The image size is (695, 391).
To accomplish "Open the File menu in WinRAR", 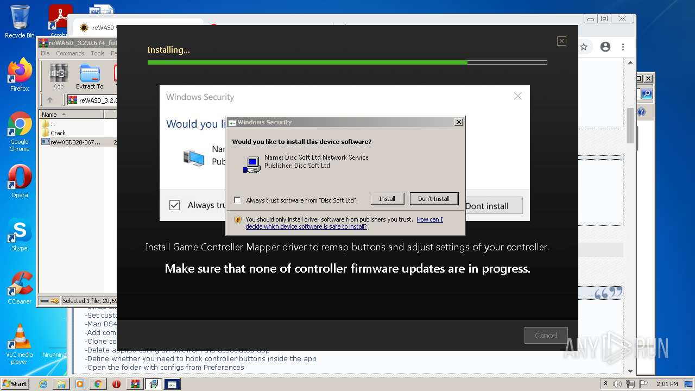I will (x=45, y=53).
